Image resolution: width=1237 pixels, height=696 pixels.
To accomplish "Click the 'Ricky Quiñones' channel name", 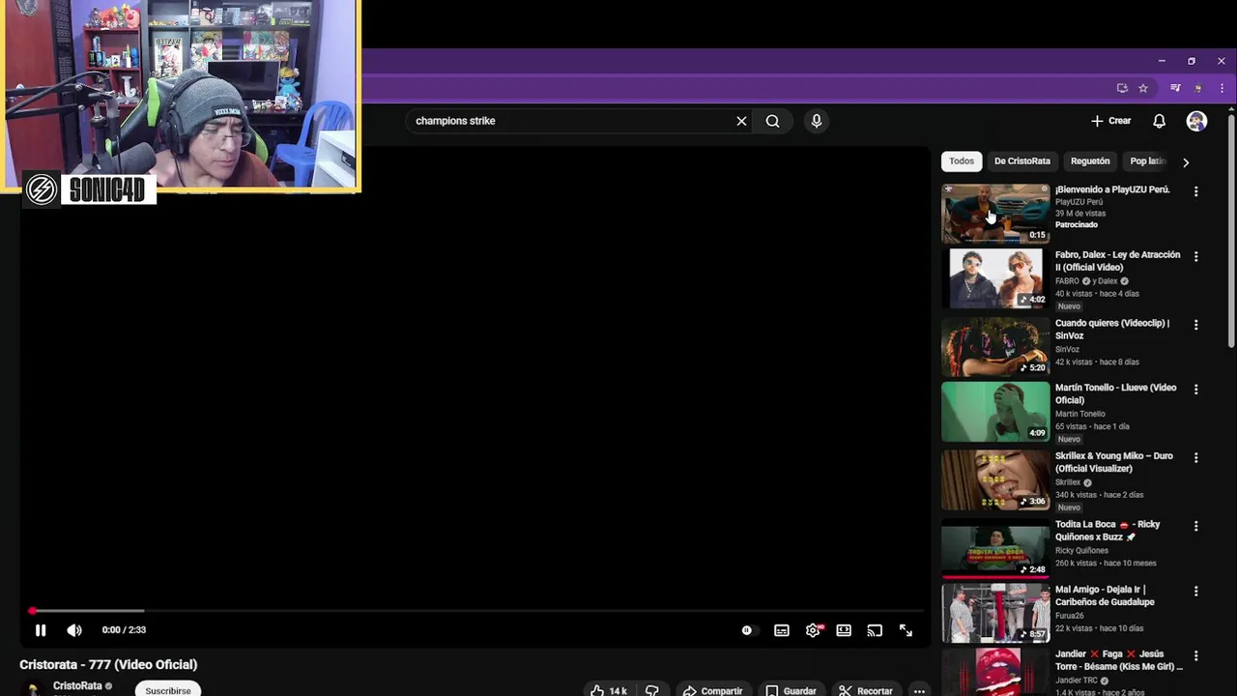I will (x=1081, y=551).
